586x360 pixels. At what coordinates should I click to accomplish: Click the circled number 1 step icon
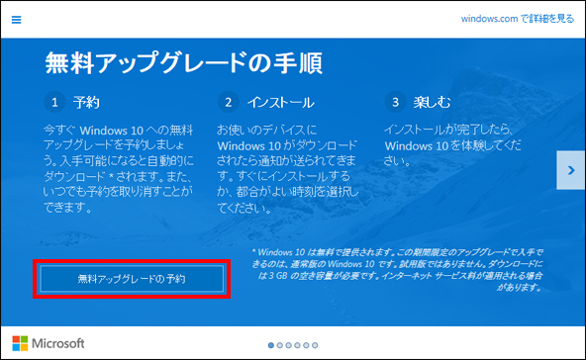(x=54, y=102)
